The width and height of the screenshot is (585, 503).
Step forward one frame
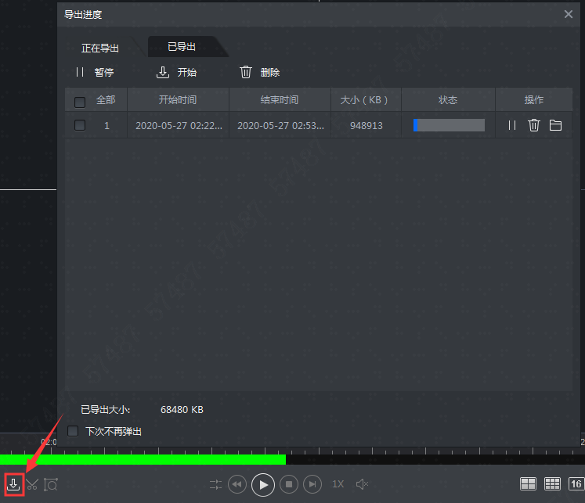(x=312, y=484)
